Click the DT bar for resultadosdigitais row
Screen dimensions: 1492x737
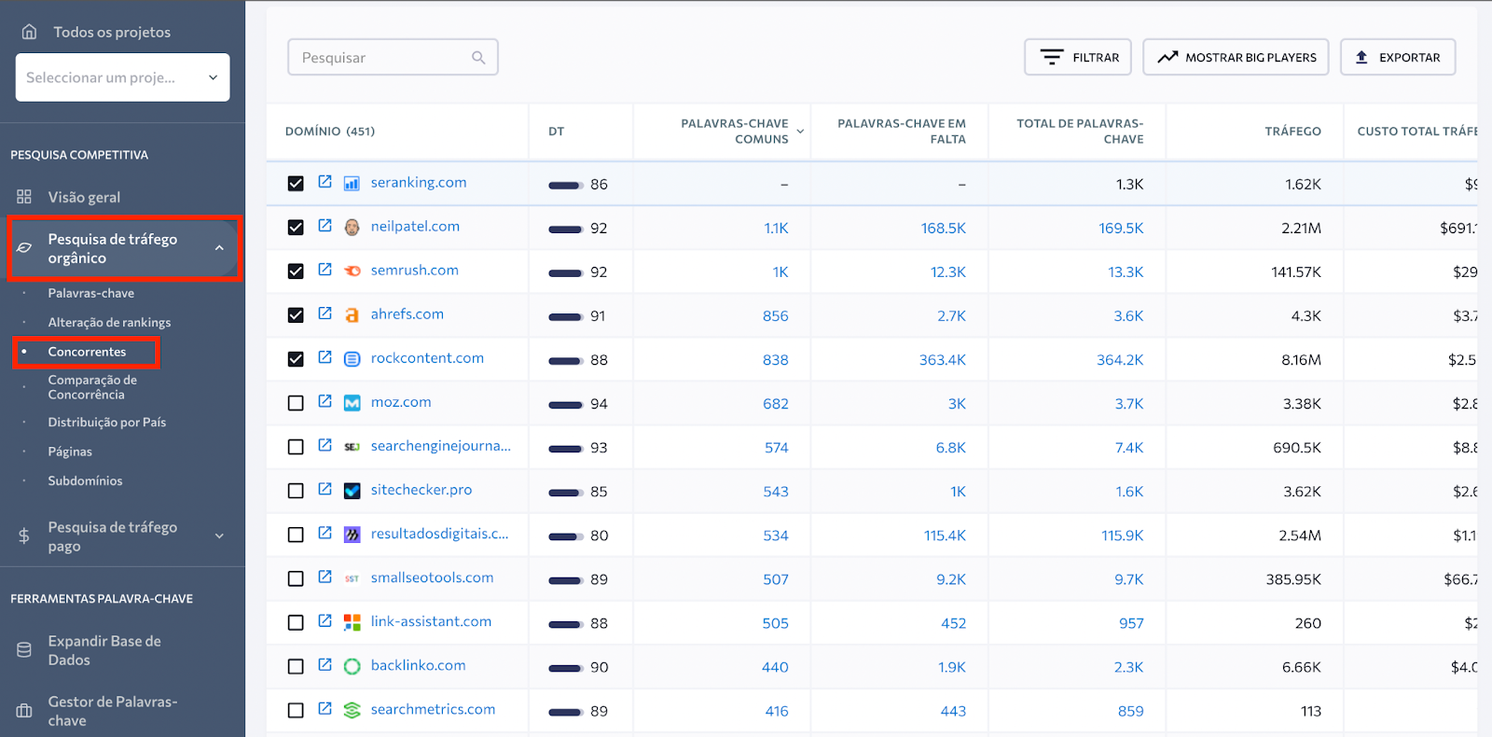[x=565, y=535]
